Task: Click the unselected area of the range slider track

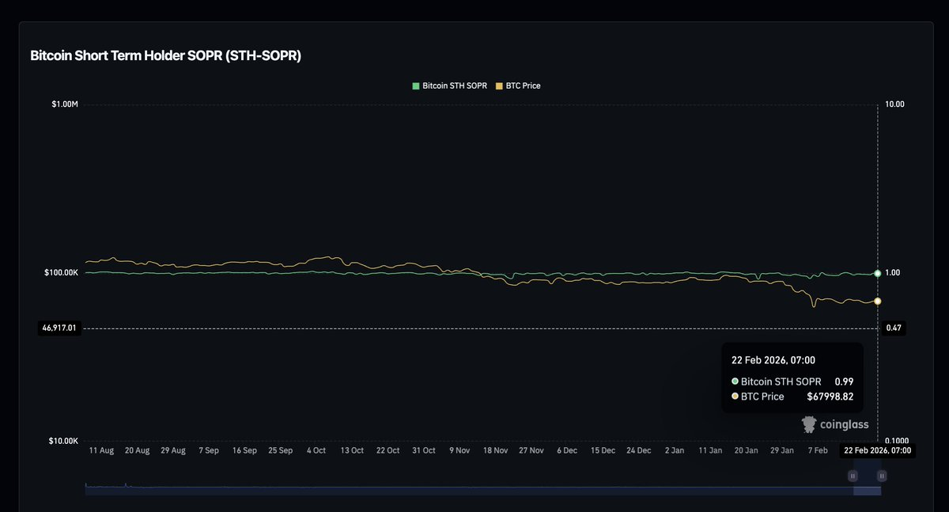Action: pos(467,491)
